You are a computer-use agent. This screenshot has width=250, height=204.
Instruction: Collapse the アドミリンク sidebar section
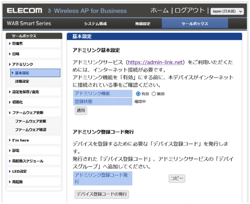[34, 64]
